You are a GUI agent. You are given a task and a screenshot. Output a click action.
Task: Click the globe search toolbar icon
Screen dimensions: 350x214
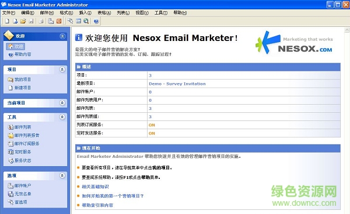tap(86, 21)
